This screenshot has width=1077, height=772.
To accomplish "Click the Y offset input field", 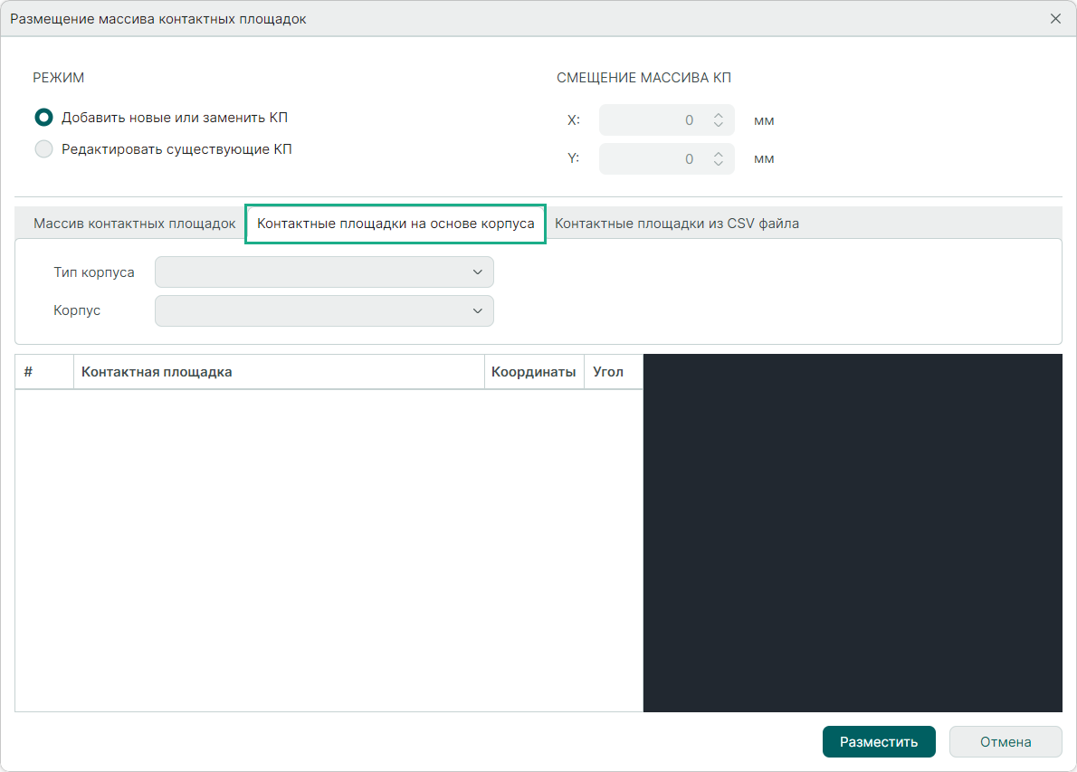I will (650, 159).
